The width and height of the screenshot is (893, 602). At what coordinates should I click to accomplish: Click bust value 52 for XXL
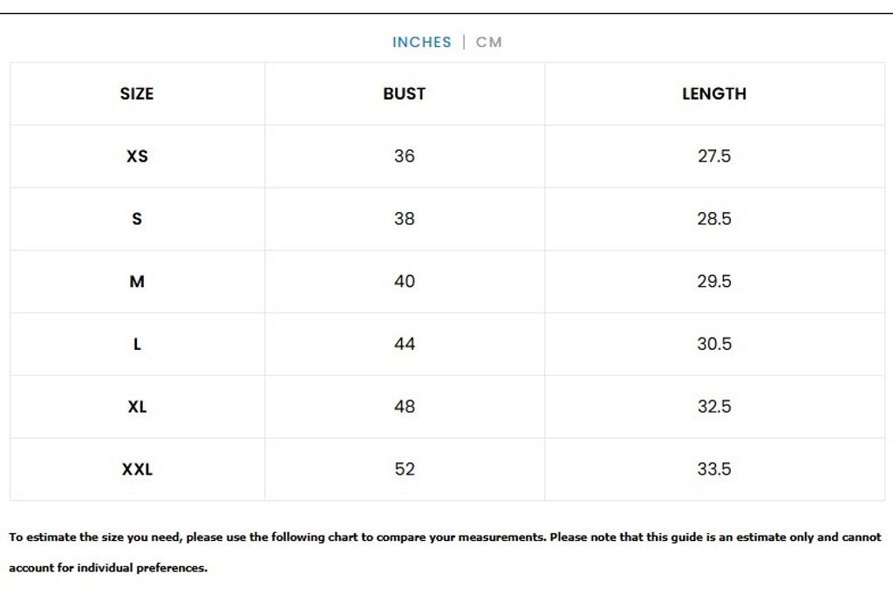tap(405, 469)
